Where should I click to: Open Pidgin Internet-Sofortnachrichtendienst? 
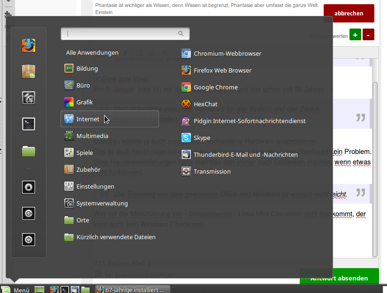coord(243,121)
